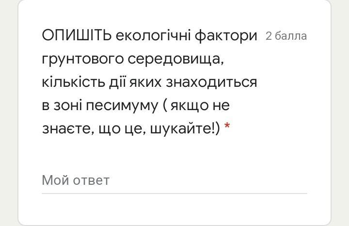
Task: Click the word 'фактори' in the question
Action: 225,35
